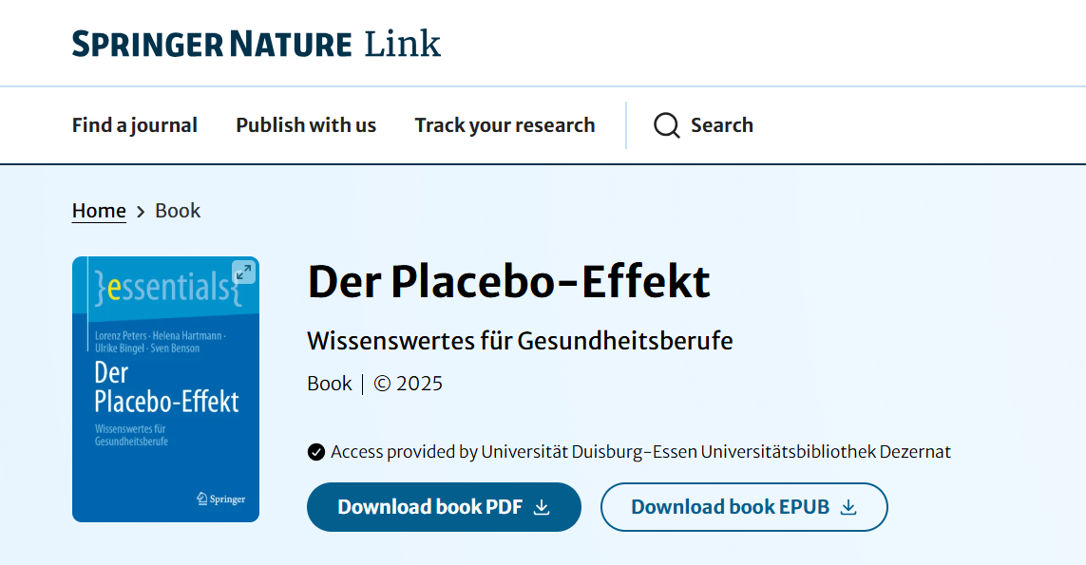Viewport: 1086px width, 565px height.
Task: Go to Track your research
Action: (505, 125)
